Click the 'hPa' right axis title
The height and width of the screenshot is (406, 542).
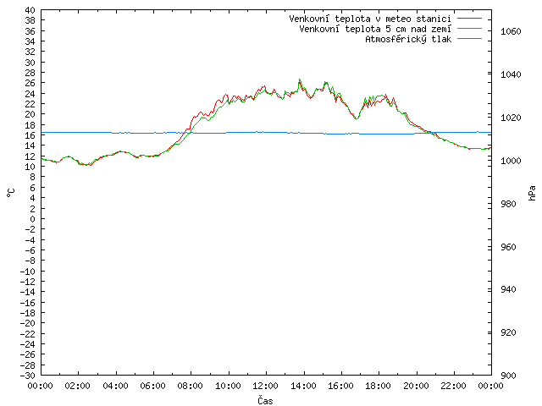533,193
